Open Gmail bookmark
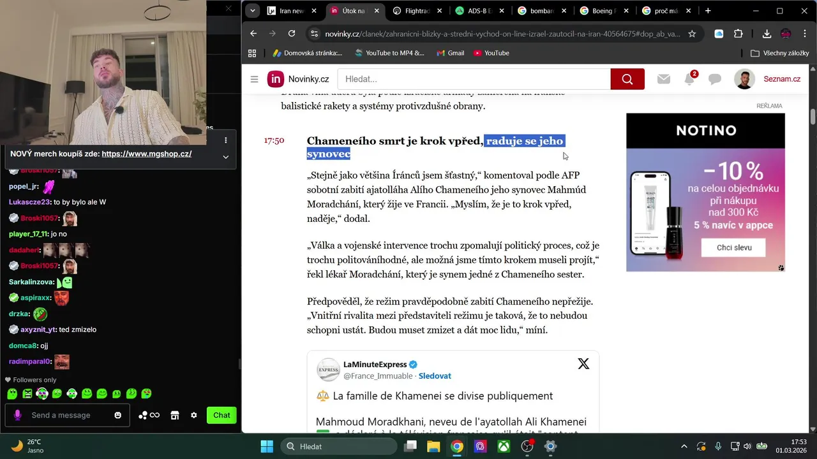817x459 pixels. [x=450, y=53]
